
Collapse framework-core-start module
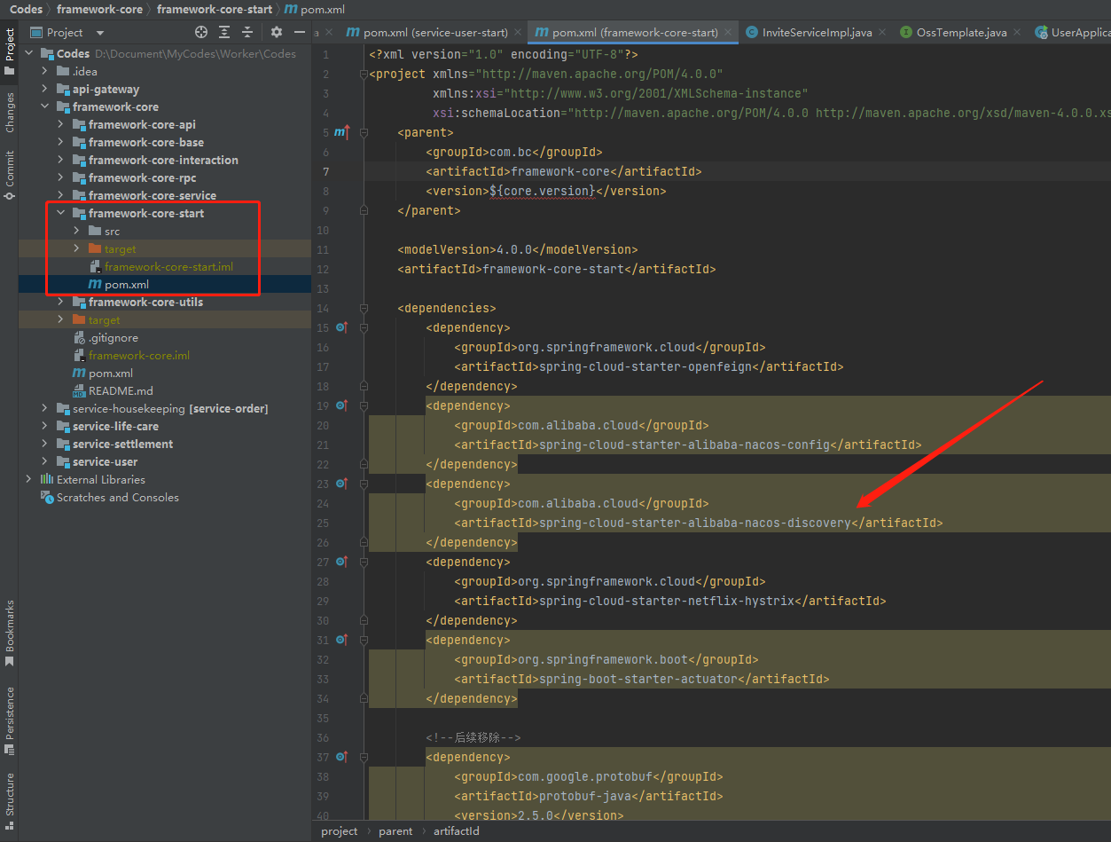tap(61, 213)
